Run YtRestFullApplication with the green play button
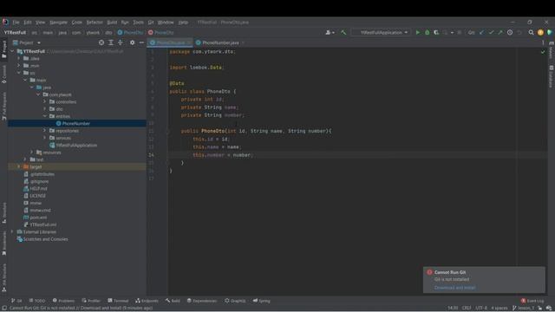This screenshot has width=555, height=312. (418, 33)
